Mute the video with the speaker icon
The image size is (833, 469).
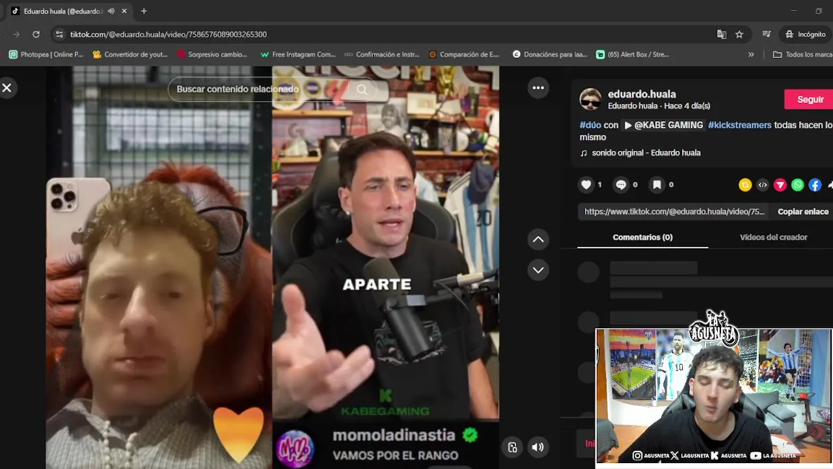tap(538, 447)
